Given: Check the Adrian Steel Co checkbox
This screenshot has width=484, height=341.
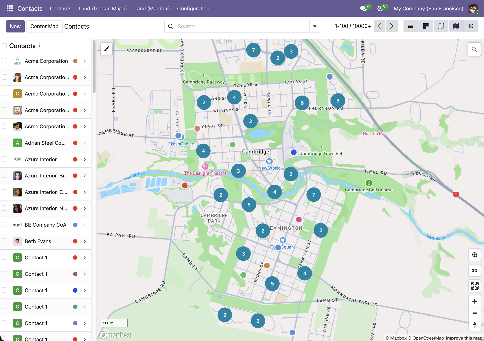Looking at the screenshot, I should (x=4, y=143).
